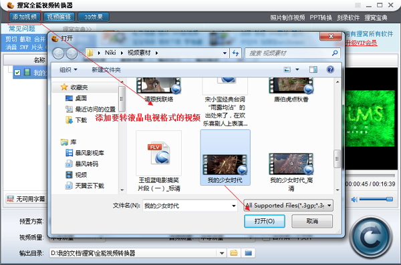The image size is (401, 265).
Task: Toggle the preview pane icon
Action: [x=313, y=69]
